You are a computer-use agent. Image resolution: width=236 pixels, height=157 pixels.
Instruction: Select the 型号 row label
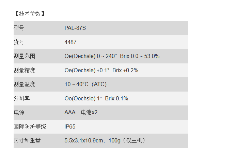click(x=19, y=28)
